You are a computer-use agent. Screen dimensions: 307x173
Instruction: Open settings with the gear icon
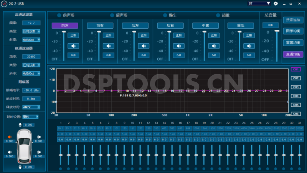(x=276, y=3)
